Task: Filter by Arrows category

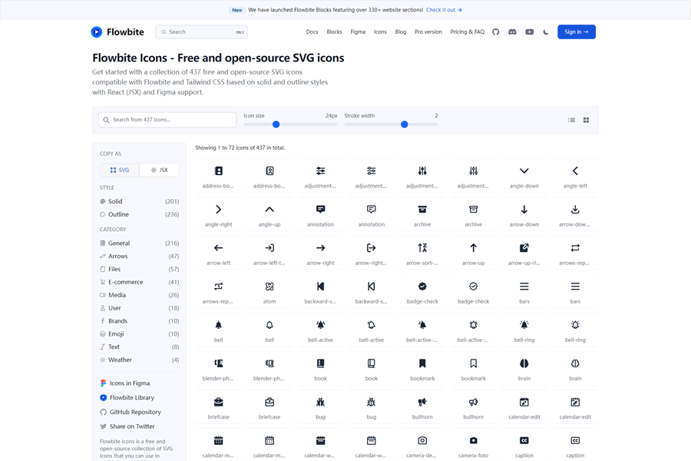Action: [117, 256]
